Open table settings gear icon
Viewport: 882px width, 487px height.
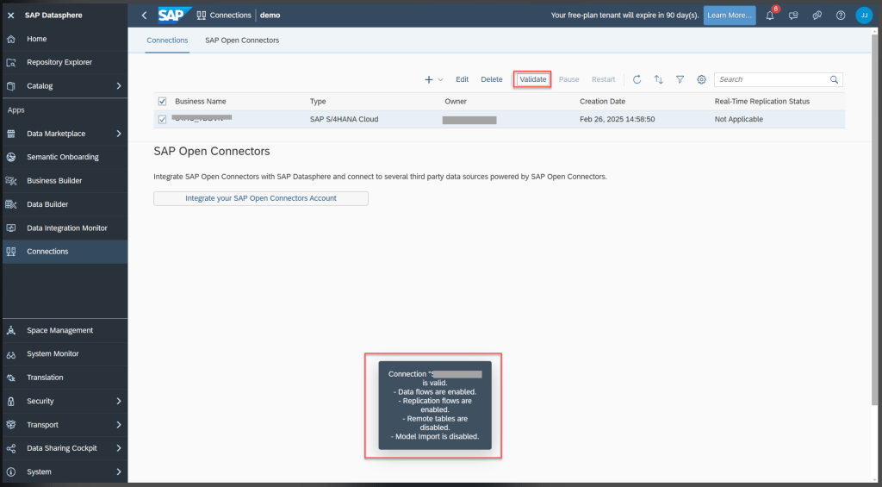click(x=701, y=79)
